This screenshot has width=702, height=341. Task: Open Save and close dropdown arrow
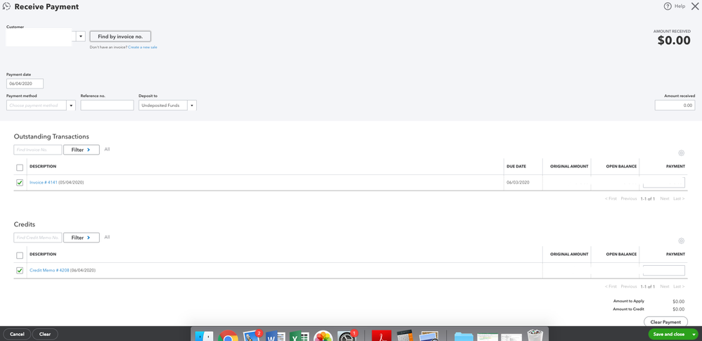[x=694, y=334]
